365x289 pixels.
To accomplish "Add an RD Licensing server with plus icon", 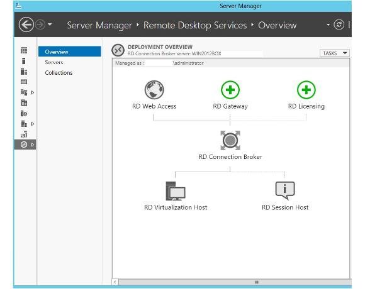I will (306, 90).
